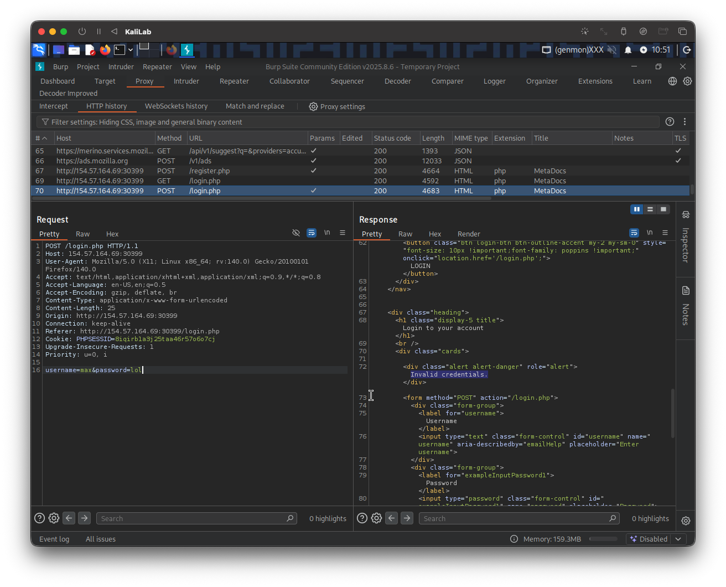
Task: Toggle line wrap in the request pane
Action: click(312, 233)
